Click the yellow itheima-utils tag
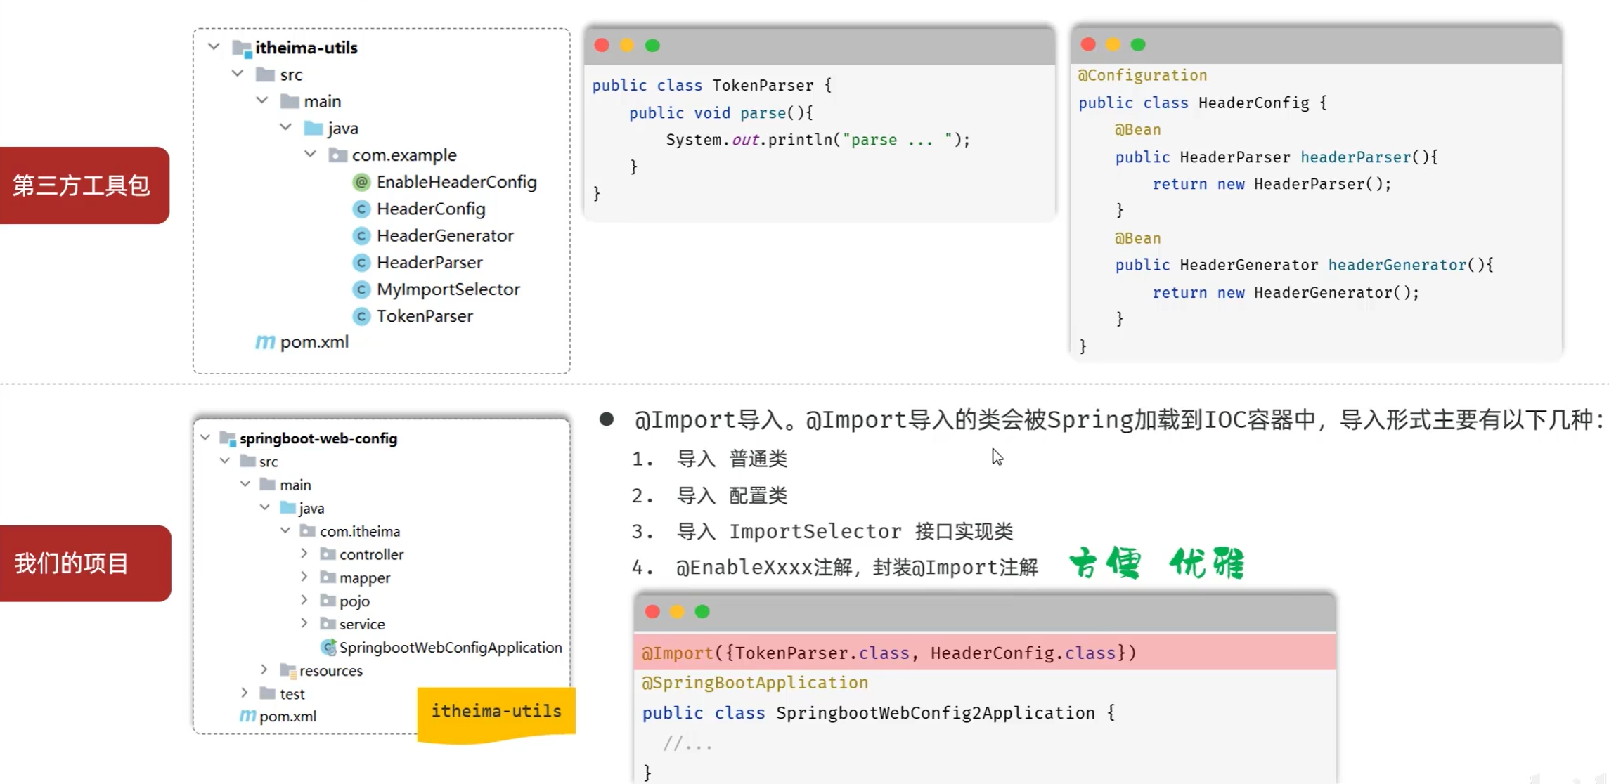 pyautogui.click(x=496, y=713)
